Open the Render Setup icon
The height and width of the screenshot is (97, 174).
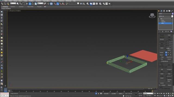coord(104,4)
